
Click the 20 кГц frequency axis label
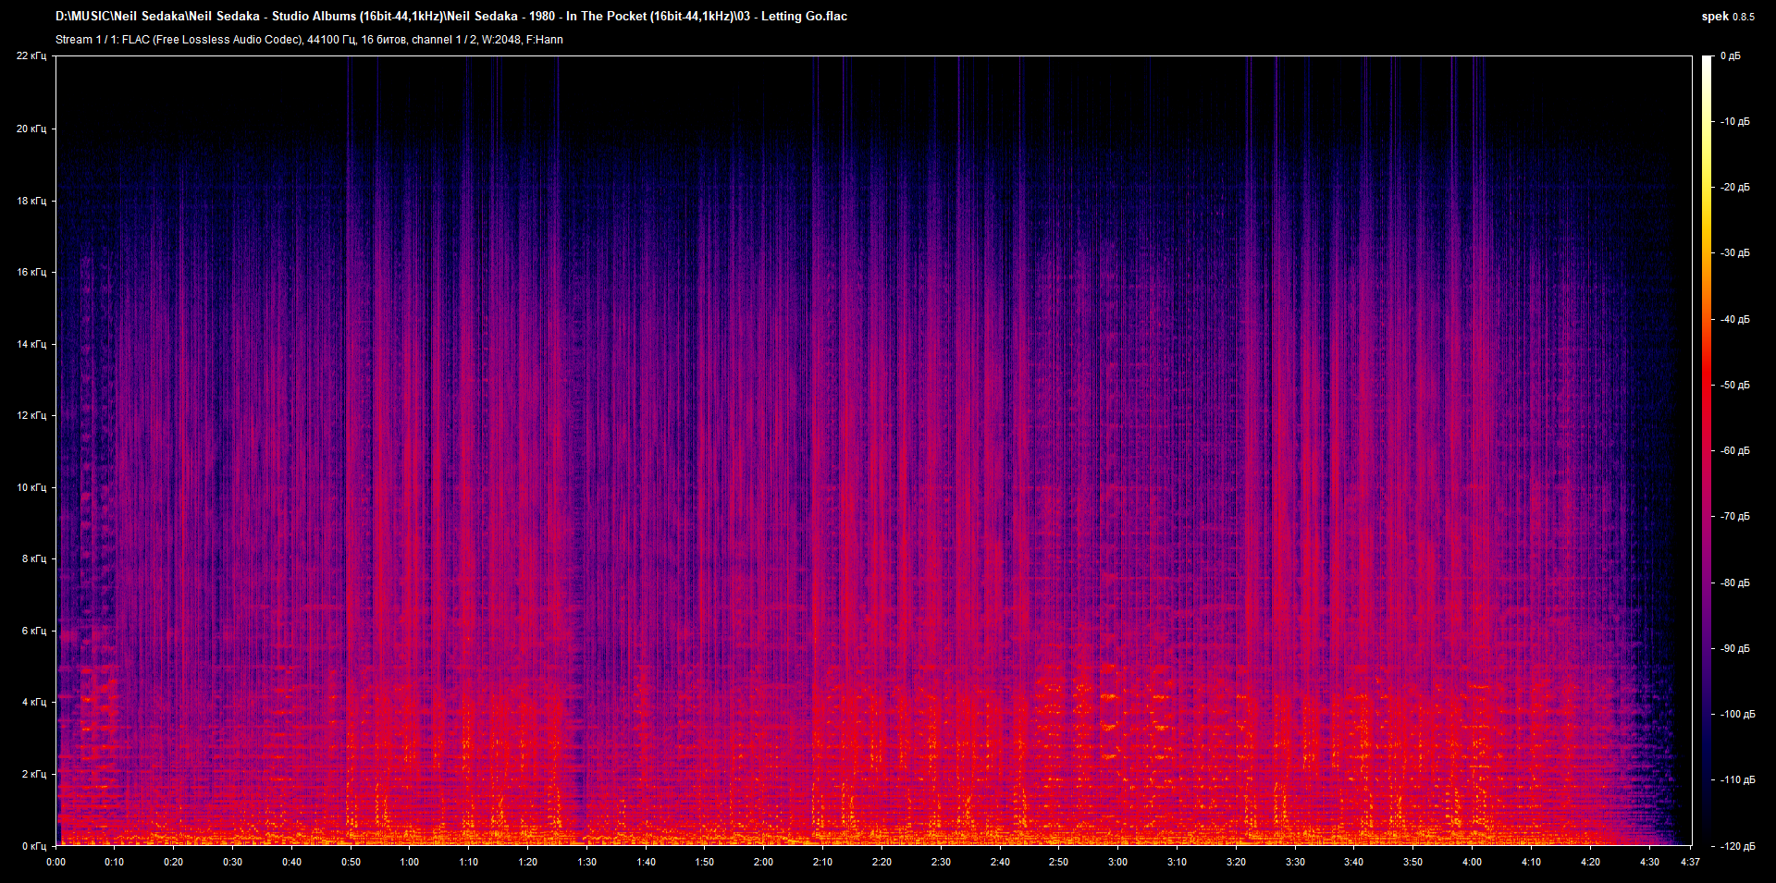[x=31, y=129]
